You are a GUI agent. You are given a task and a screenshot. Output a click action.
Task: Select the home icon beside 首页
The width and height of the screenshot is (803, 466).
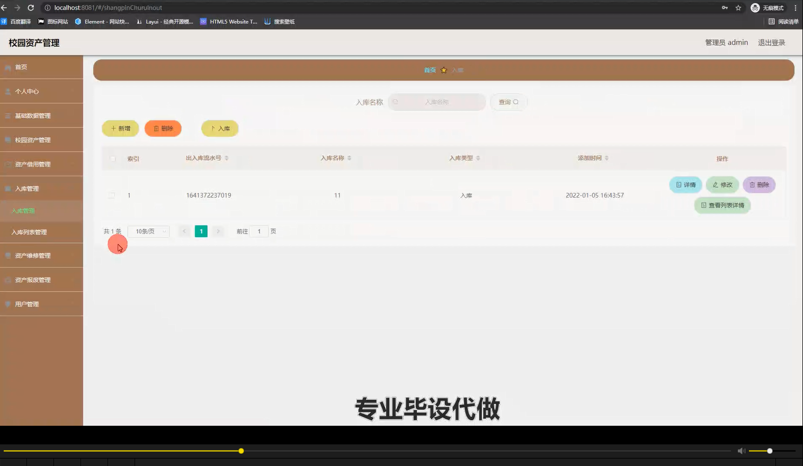(x=8, y=67)
